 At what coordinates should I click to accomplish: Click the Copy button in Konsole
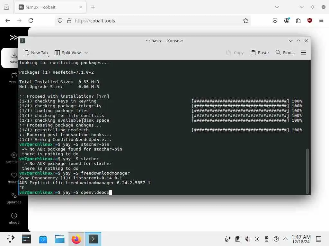pyautogui.click(x=235, y=53)
